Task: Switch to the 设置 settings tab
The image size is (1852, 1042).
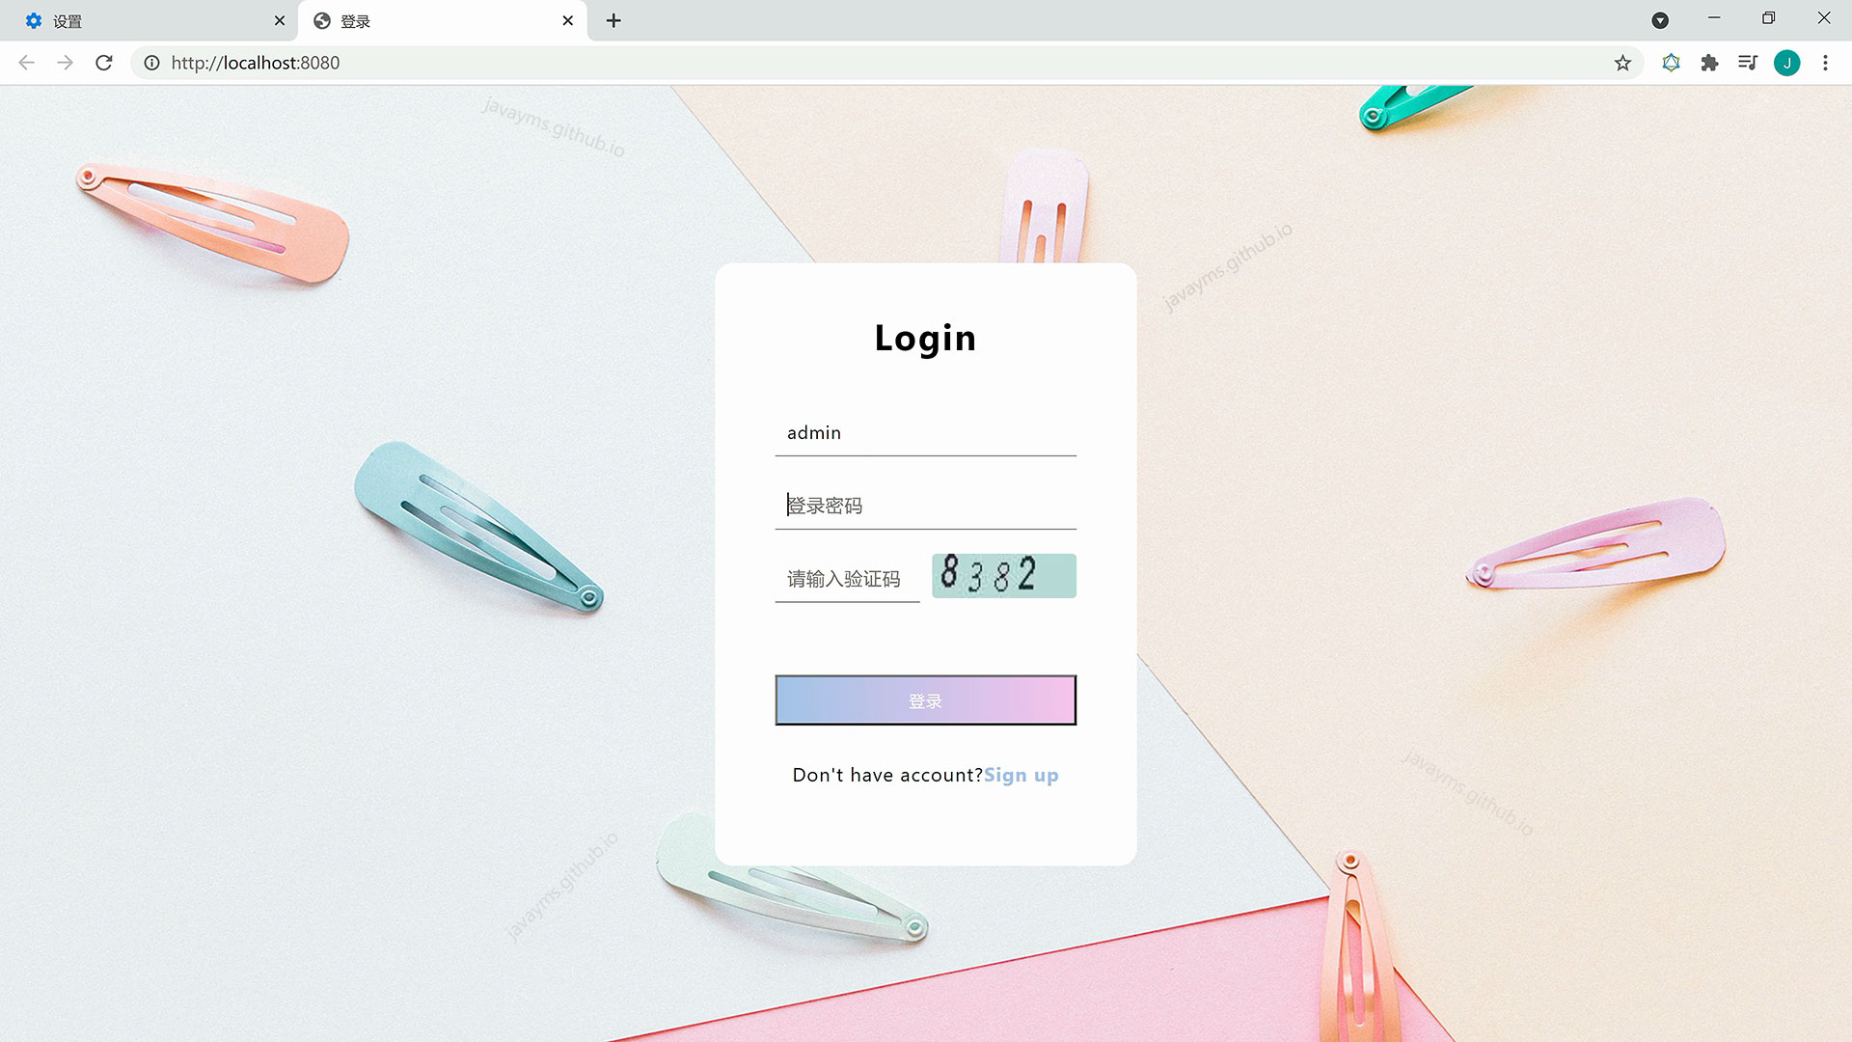Action: point(145,20)
